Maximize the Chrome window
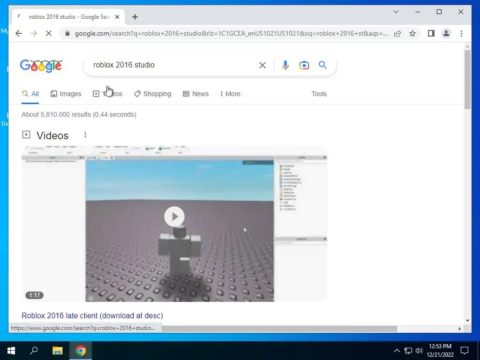 click(439, 12)
